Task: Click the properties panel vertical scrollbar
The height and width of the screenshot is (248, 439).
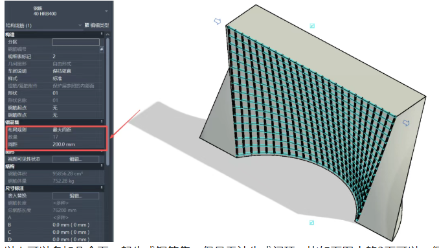Action: [x=107, y=101]
